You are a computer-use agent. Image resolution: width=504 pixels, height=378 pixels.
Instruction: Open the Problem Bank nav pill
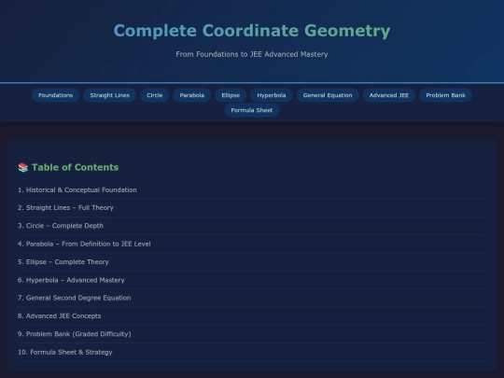point(445,95)
